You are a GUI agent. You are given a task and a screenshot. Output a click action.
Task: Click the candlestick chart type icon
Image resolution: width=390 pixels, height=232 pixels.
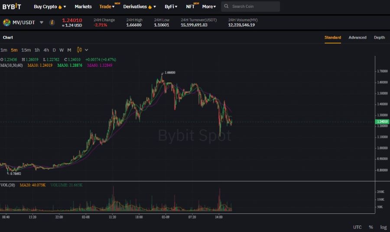click(79, 50)
